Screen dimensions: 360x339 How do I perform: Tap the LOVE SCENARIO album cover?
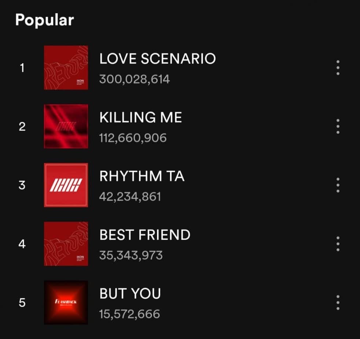[66, 68]
